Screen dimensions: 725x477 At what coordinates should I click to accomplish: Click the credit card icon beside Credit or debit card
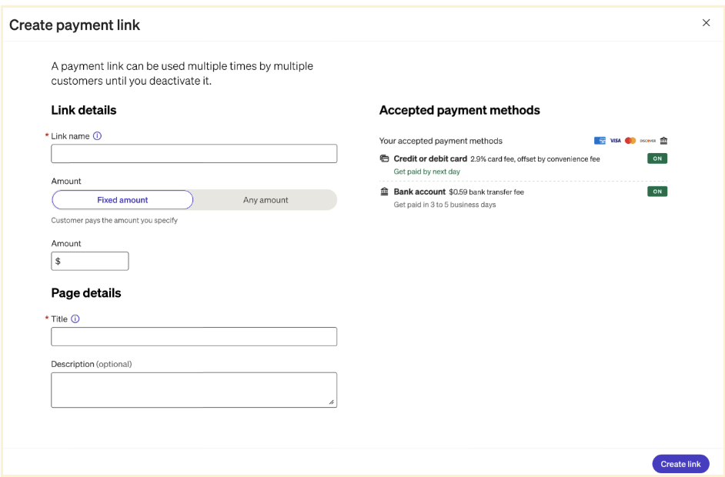pyautogui.click(x=384, y=158)
